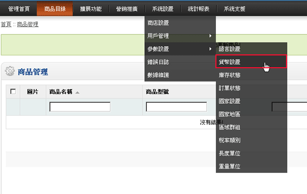Image resolution: width=307 pixels, height=194 pixels.
Task: Select 區域群組 in the submenu
Action: (251, 127)
